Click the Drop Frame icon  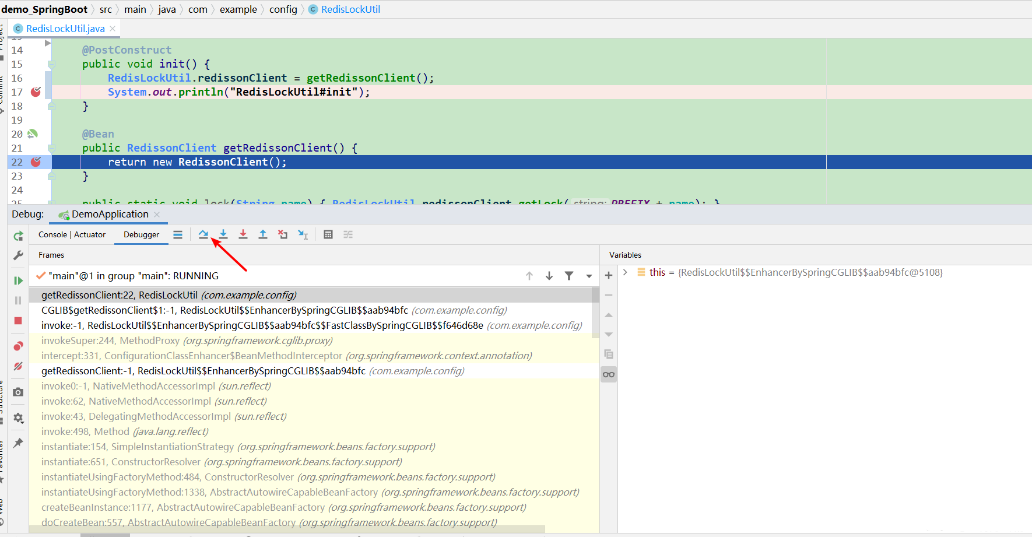click(283, 234)
